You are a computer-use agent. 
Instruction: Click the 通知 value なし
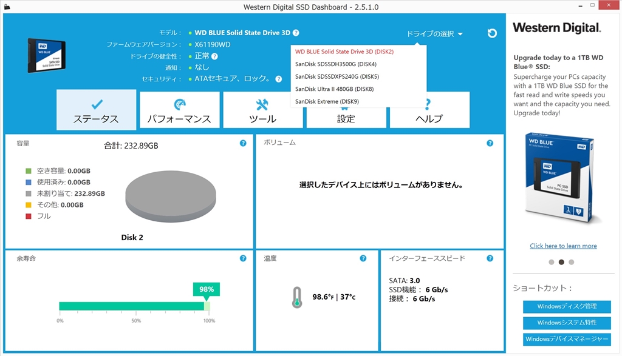tap(202, 67)
